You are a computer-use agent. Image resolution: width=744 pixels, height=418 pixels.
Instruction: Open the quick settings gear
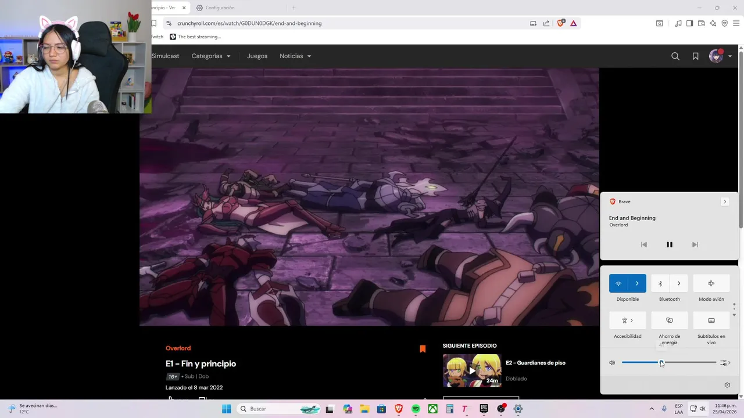pos(727,385)
